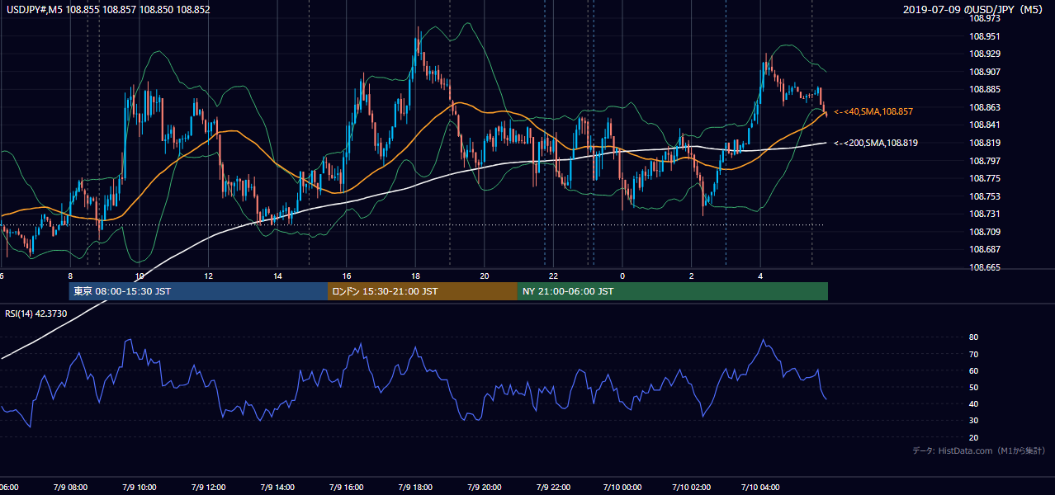Select the NY 21:00-06:00 JST session bar
The width and height of the screenshot is (1055, 495).
tap(673, 291)
